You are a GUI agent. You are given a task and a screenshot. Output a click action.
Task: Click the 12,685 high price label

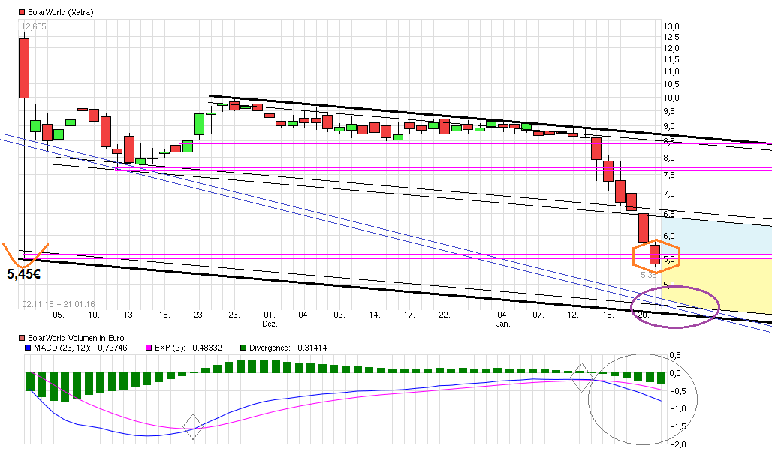[34, 26]
